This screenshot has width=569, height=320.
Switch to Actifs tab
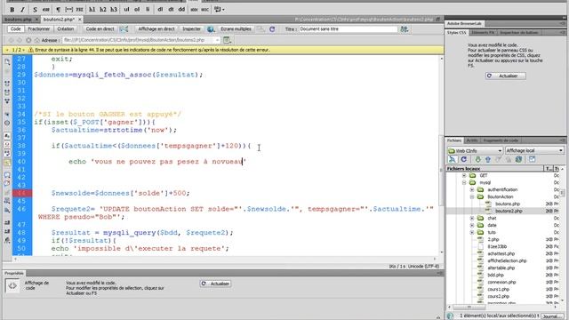point(472,140)
